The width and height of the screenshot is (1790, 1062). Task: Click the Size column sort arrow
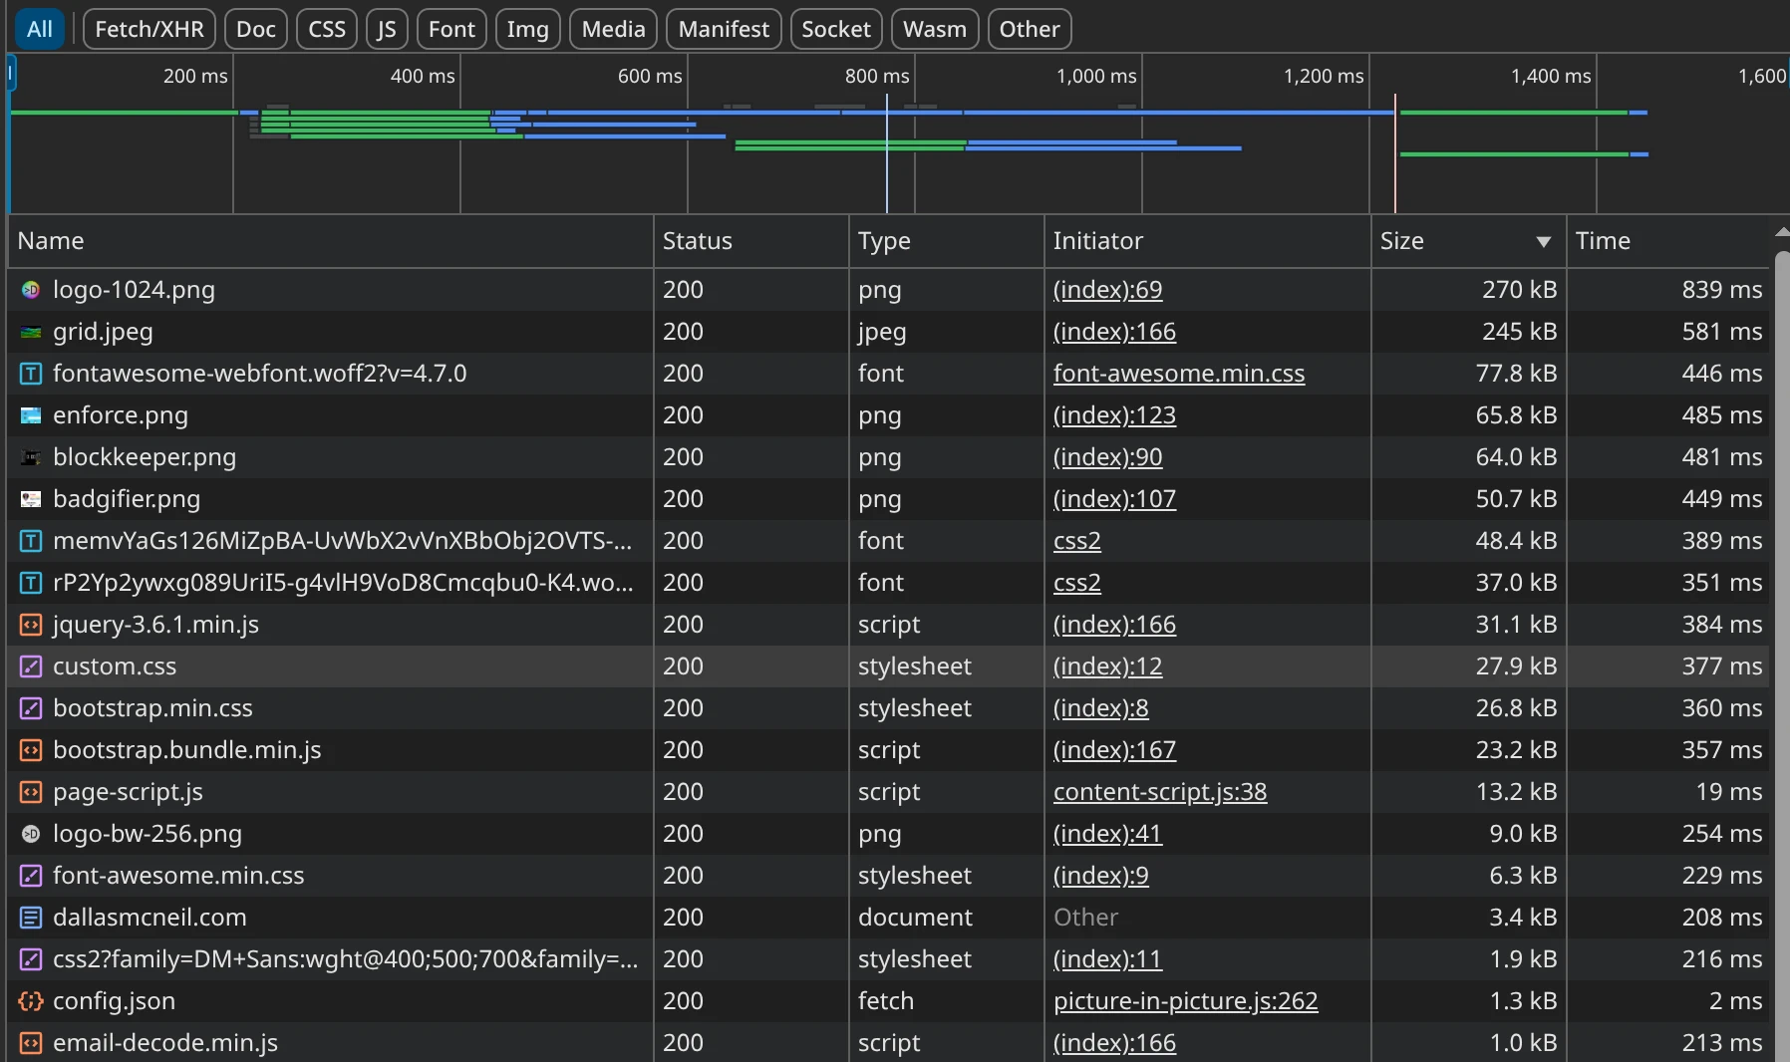pyautogui.click(x=1543, y=241)
